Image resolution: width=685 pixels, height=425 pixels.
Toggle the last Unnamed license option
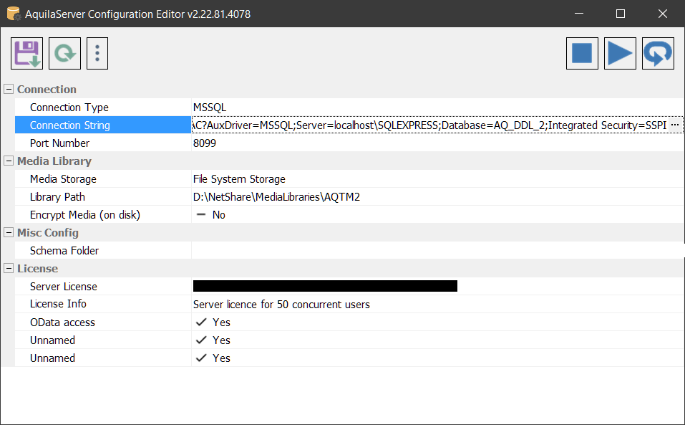(x=202, y=358)
